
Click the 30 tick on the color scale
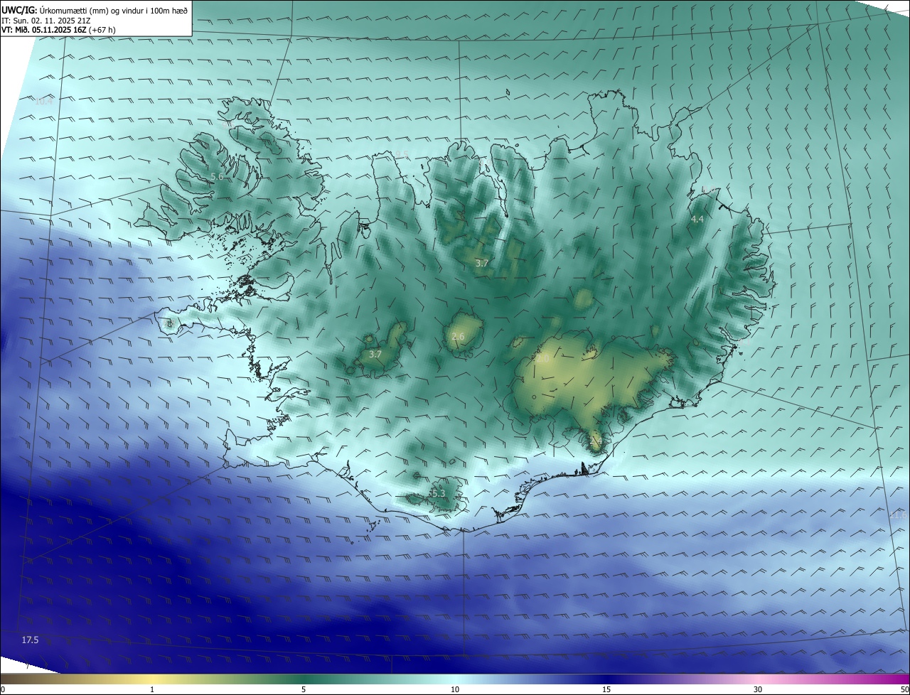[758, 689]
